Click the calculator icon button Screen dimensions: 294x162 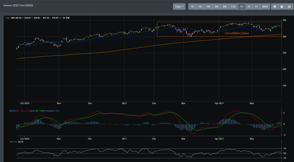[282, 7]
